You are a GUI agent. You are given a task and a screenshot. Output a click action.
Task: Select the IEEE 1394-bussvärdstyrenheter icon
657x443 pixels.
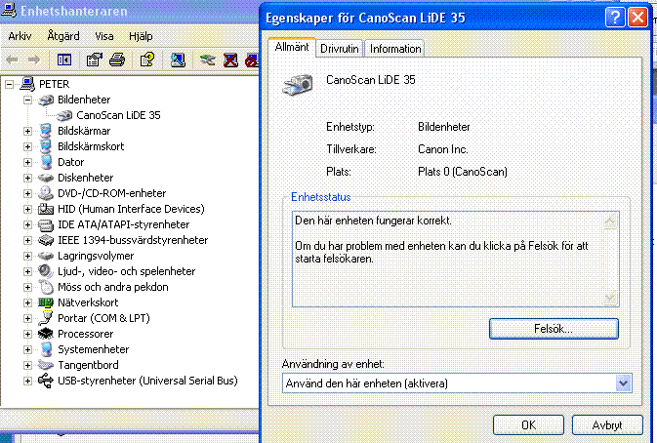click(46, 240)
